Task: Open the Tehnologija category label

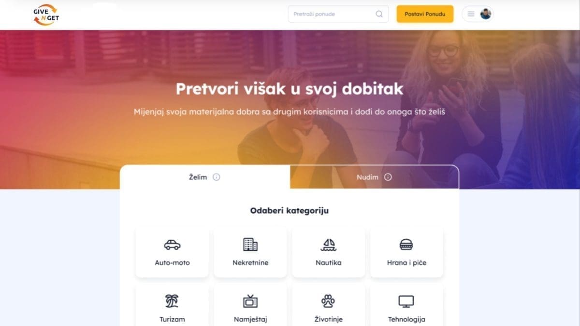Action: (406, 319)
